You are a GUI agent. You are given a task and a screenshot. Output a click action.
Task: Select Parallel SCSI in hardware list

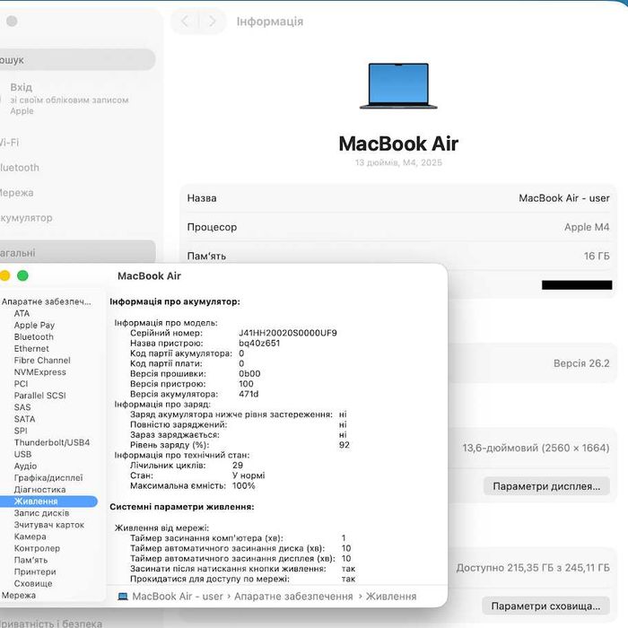[39, 396]
